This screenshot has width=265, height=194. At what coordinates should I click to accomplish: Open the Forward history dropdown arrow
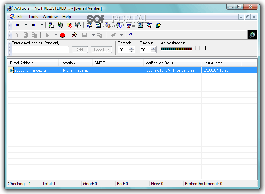(42, 25)
